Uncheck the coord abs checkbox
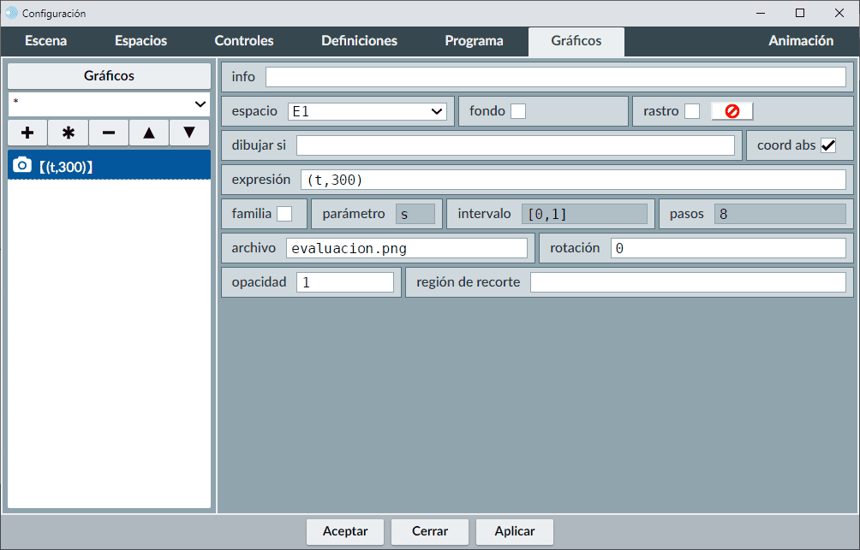 click(828, 145)
